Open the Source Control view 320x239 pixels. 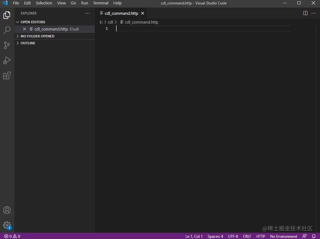pos(7,45)
